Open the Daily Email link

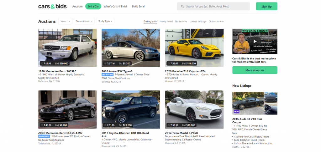point(139,7)
